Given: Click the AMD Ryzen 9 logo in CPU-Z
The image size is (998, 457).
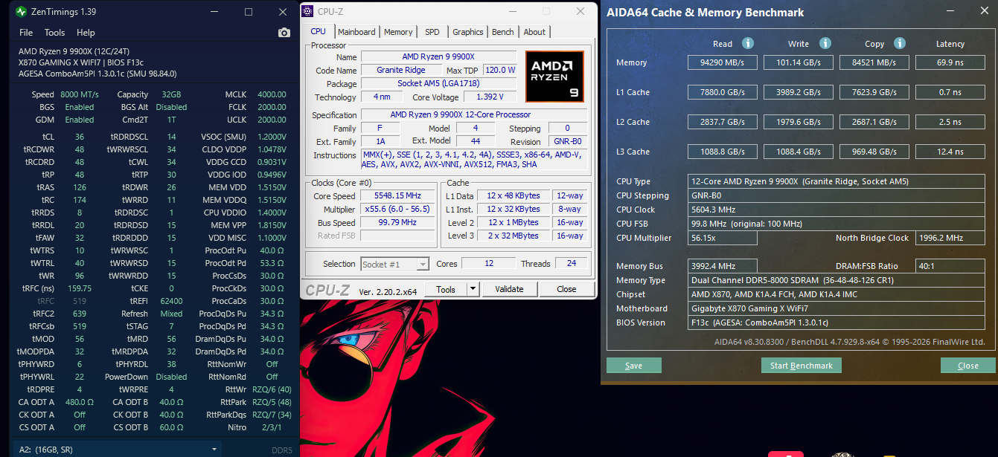Looking at the screenshot, I should pyautogui.click(x=554, y=76).
